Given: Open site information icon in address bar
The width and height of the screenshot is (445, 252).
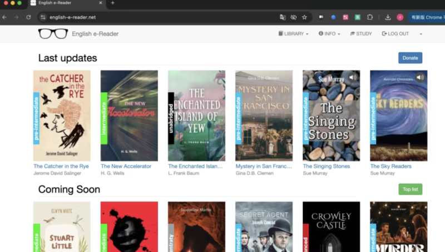Looking at the screenshot, I should [43, 17].
